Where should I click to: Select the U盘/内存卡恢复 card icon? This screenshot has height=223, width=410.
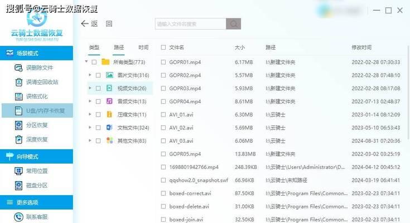(x=18, y=111)
